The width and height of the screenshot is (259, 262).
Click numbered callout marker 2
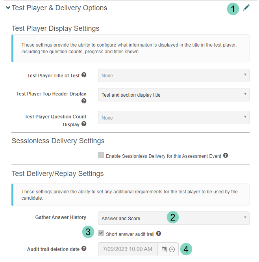[172, 217]
